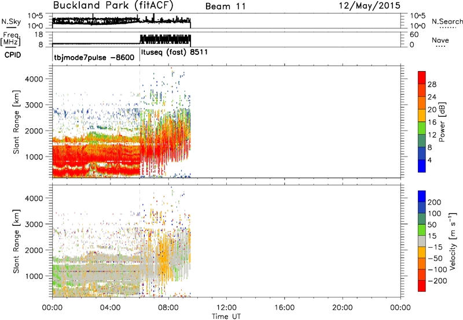
Task: Click the blue top segment of Velocity colorbar
Action: coord(422,196)
